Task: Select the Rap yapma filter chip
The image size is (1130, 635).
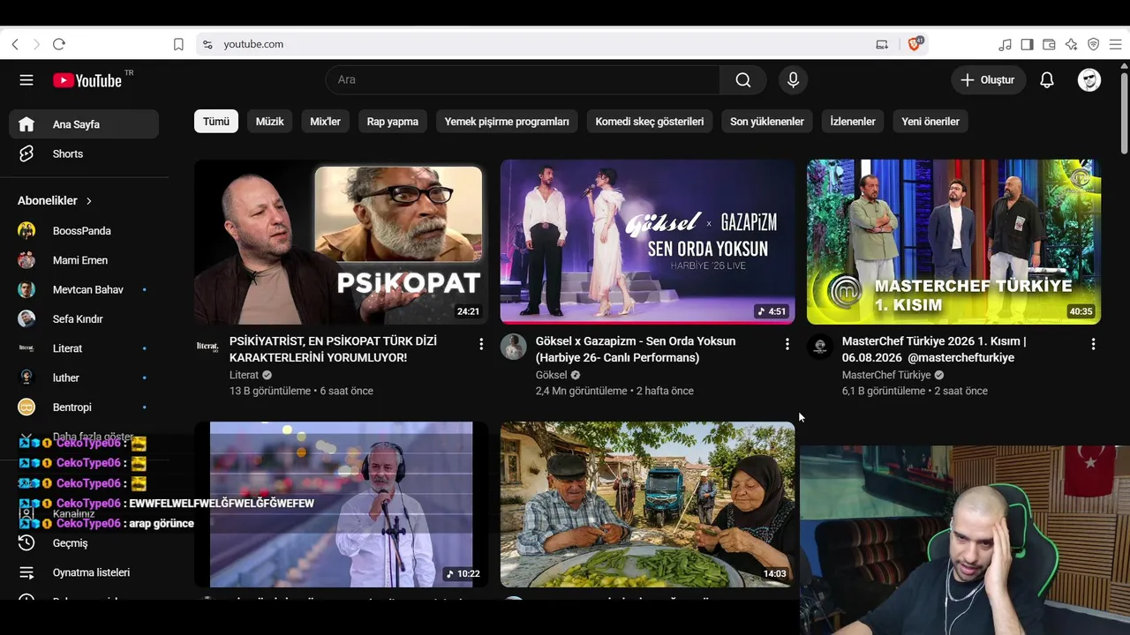Action: coord(393,122)
